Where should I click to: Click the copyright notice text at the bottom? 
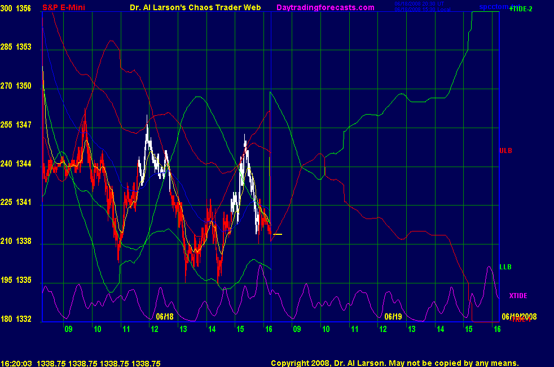[394, 364]
